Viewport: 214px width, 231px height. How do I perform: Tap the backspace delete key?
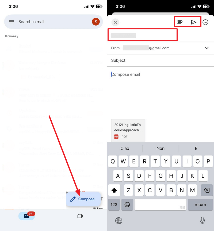(207, 190)
